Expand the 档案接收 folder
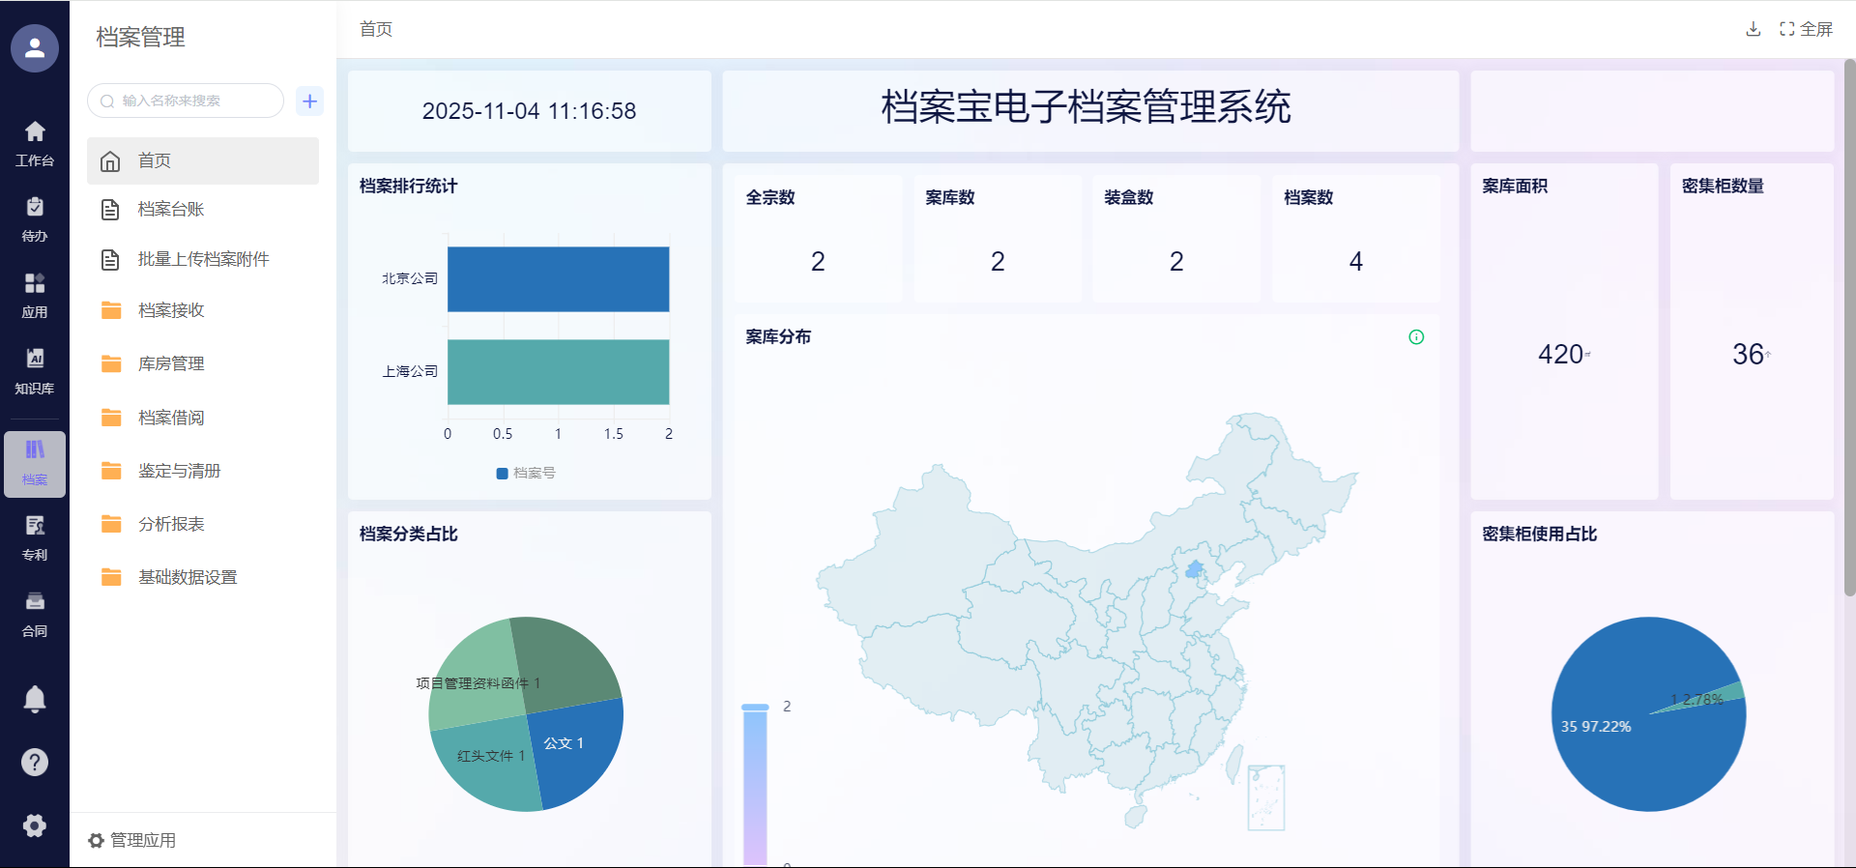 click(x=171, y=310)
